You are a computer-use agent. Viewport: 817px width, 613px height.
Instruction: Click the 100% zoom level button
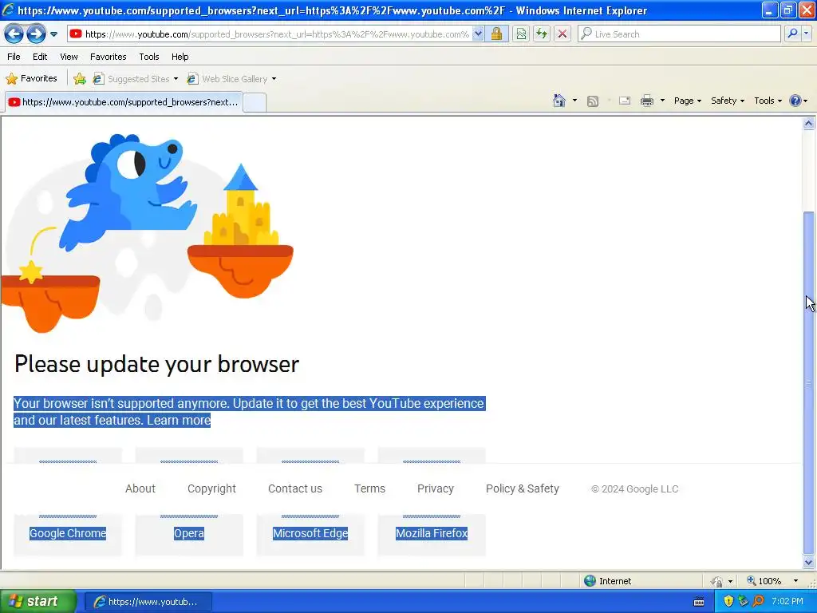764,581
